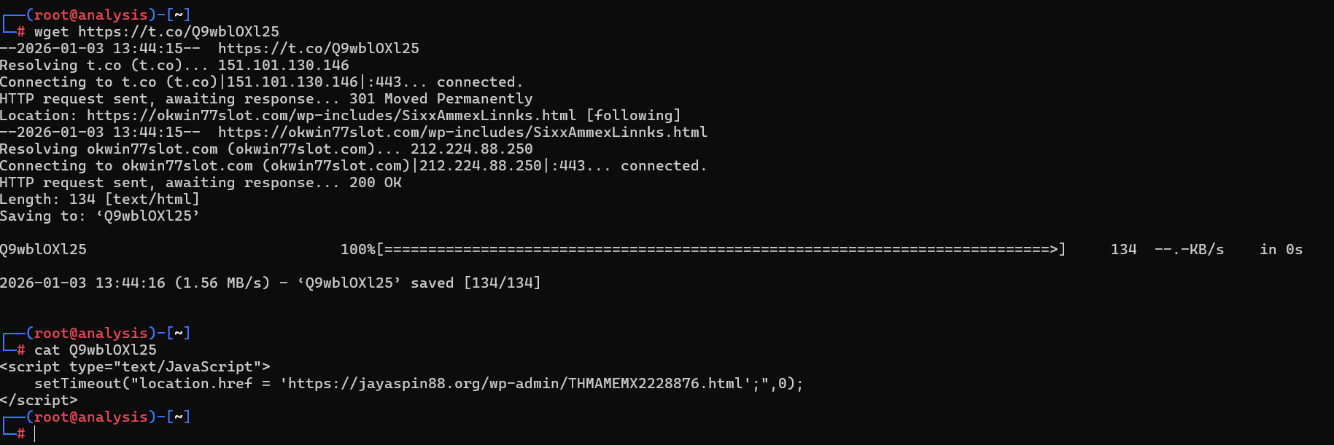This screenshot has width=1334, height=445.
Task: Click the setTimeout function name
Action: tap(77, 384)
